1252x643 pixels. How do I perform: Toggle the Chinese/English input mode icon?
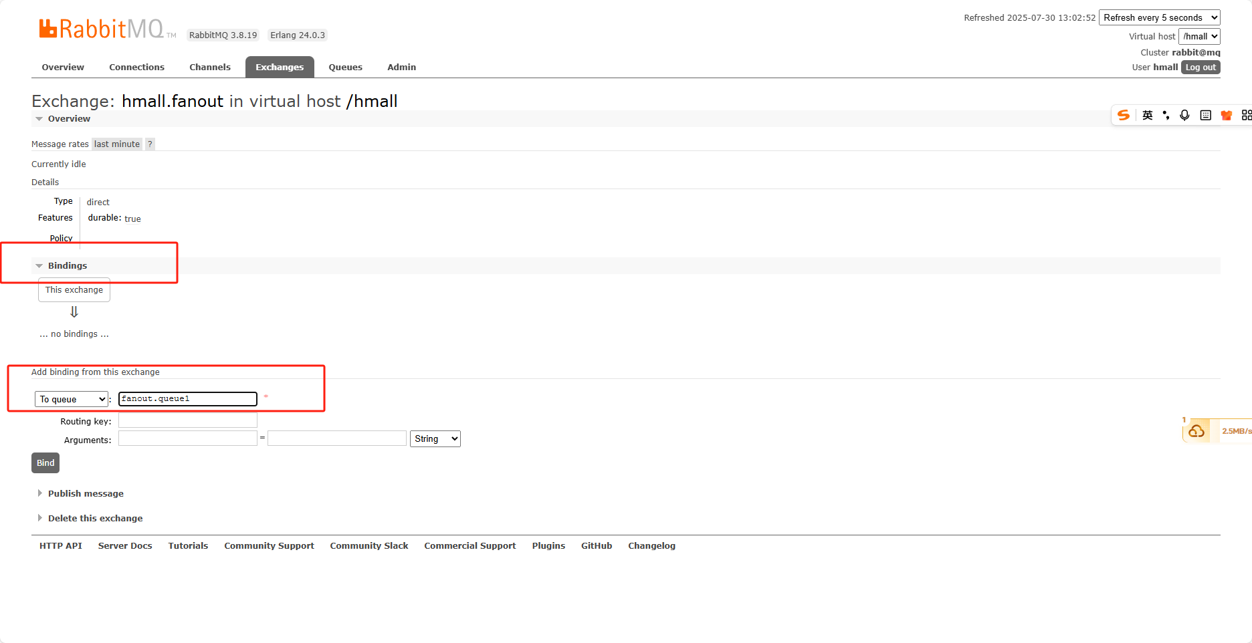click(x=1148, y=115)
